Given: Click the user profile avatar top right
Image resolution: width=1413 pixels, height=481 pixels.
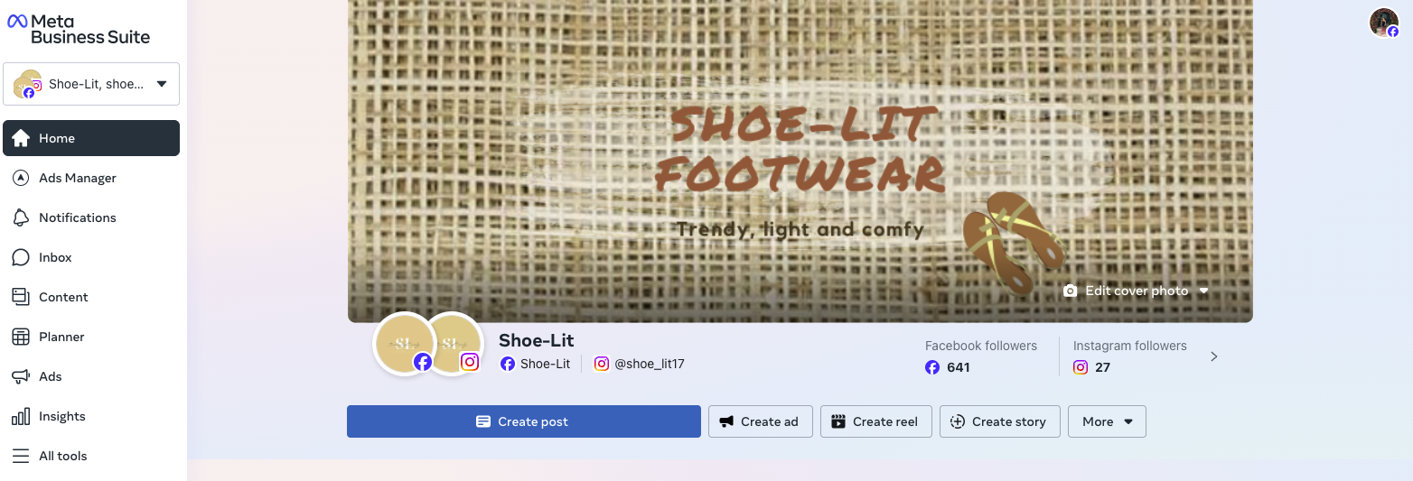Looking at the screenshot, I should point(1384,23).
